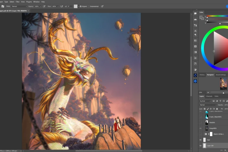Open the Swatches grid panel icon
This screenshot has width=228, height=152.
pos(195,41)
